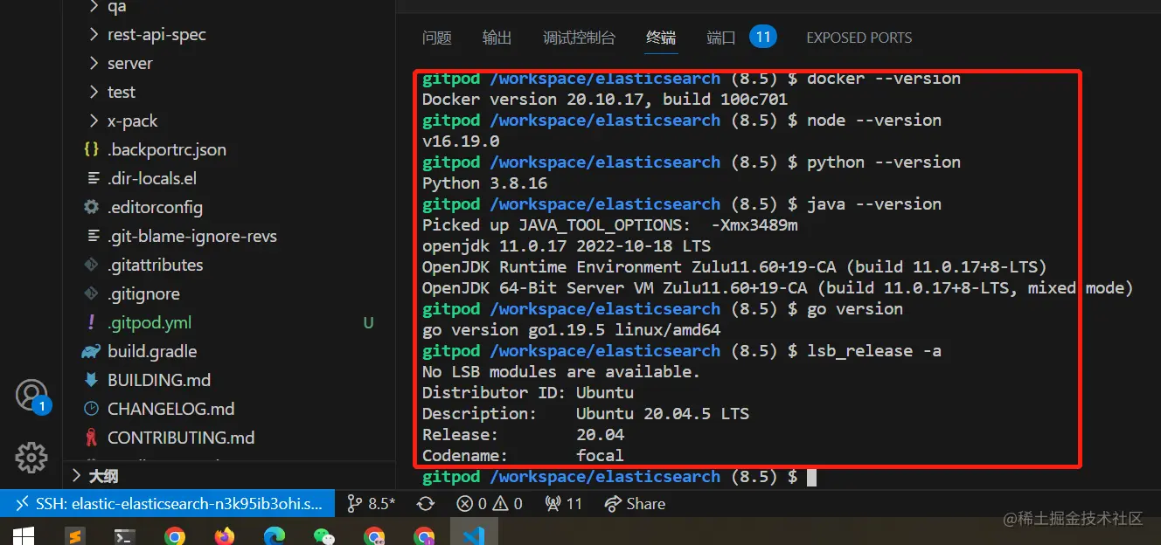Open the Windows Start button
The height and width of the screenshot is (545, 1161).
click(x=24, y=535)
